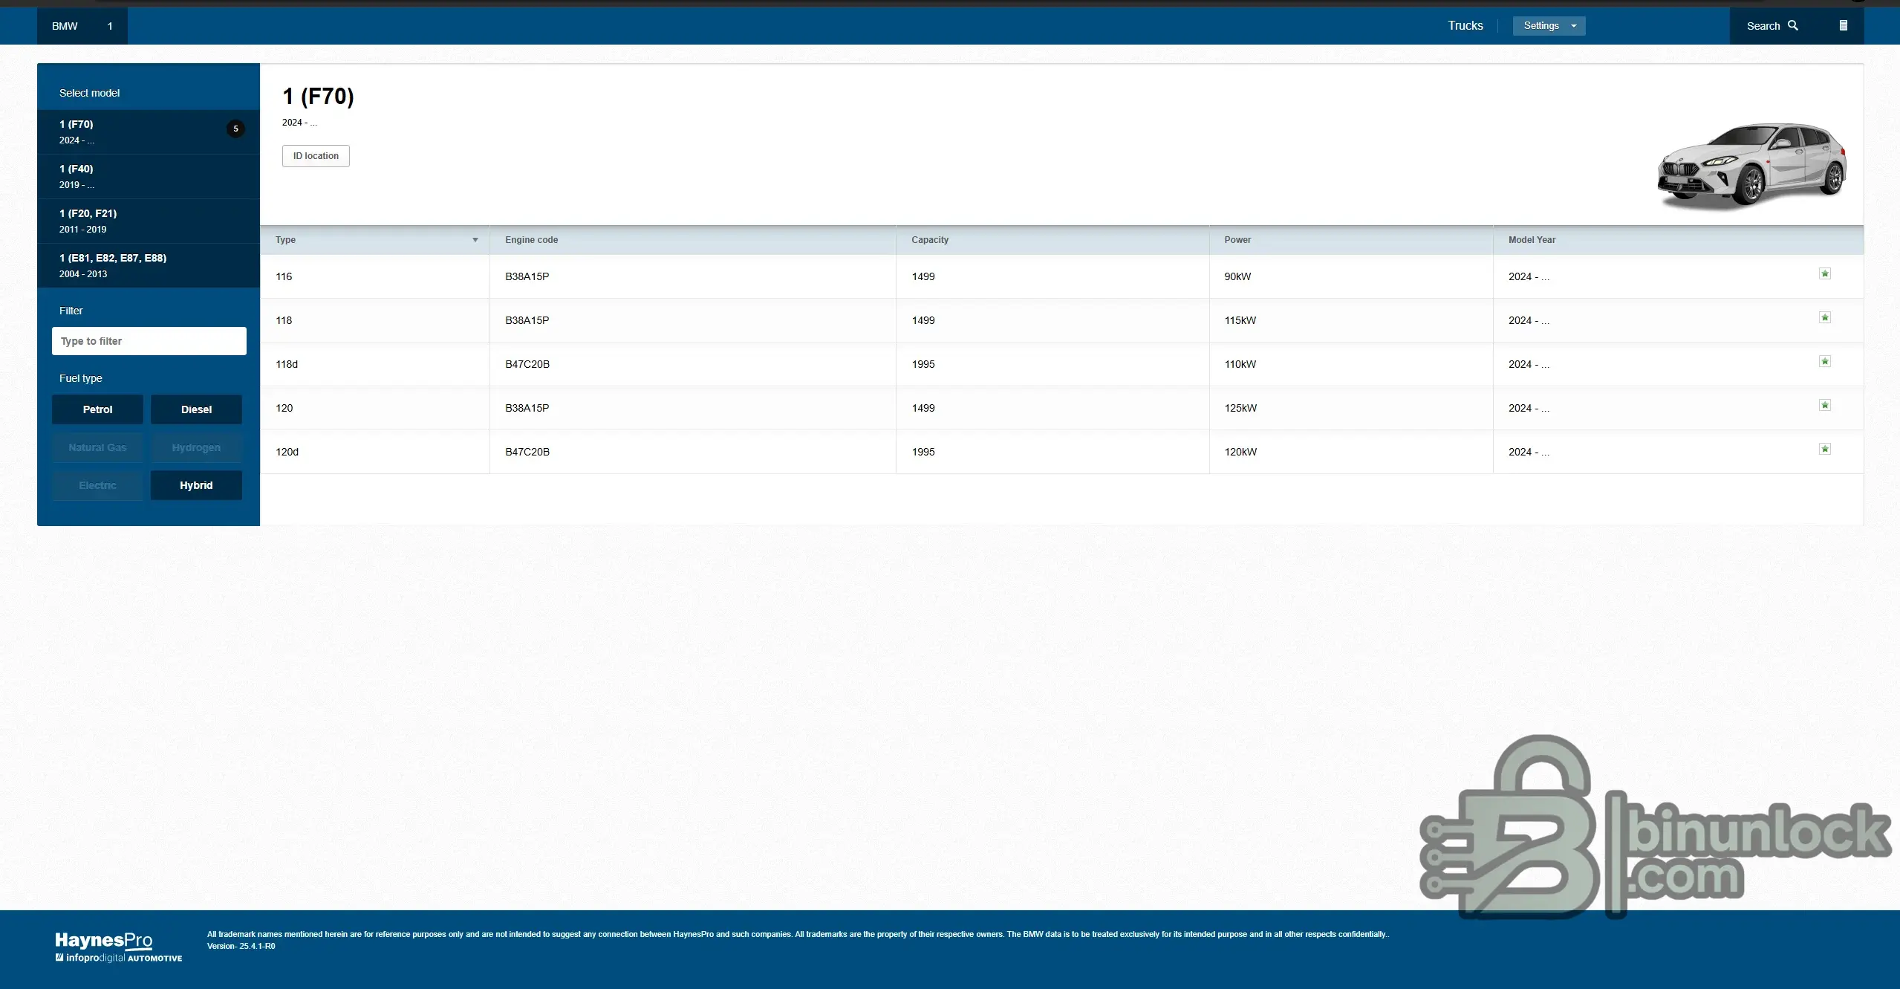Open the Trucks section in header

pos(1465,26)
